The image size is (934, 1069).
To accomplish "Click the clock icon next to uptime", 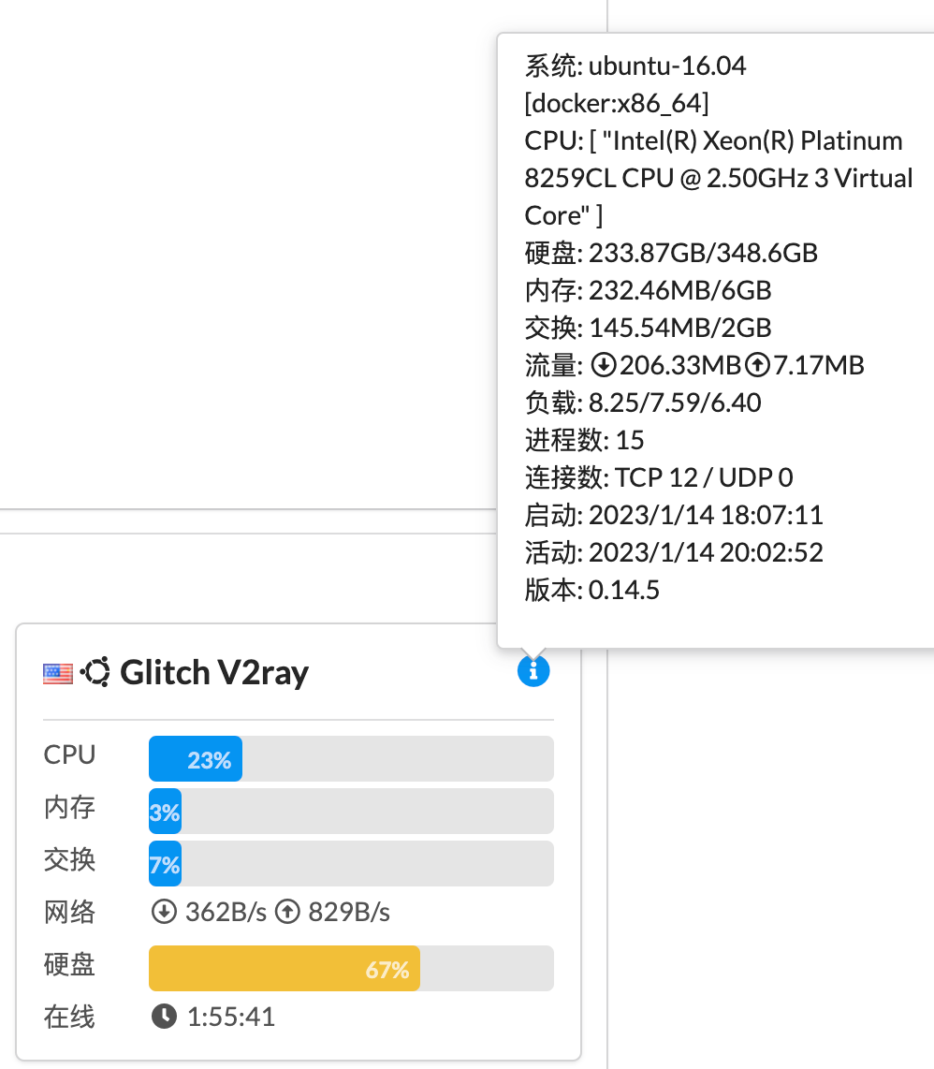I will click(x=164, y=1017).
